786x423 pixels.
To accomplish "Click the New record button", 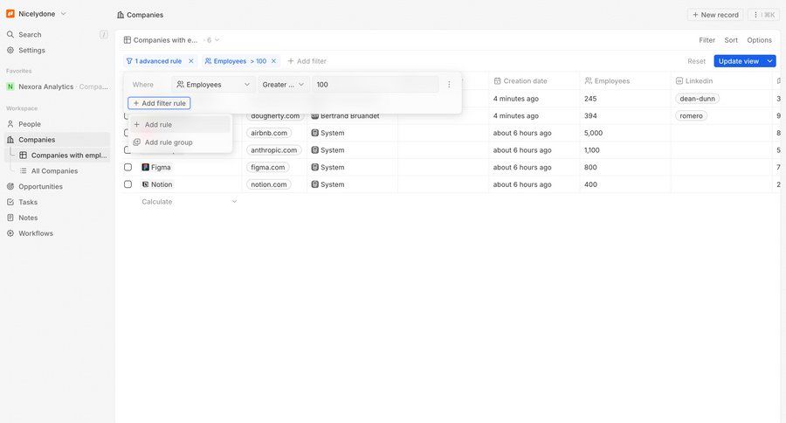I will 715,15.
